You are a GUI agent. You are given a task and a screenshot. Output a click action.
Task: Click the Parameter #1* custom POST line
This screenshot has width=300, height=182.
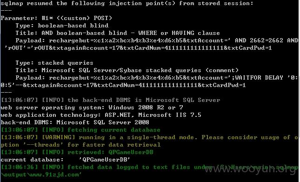[x=56, y=18]
